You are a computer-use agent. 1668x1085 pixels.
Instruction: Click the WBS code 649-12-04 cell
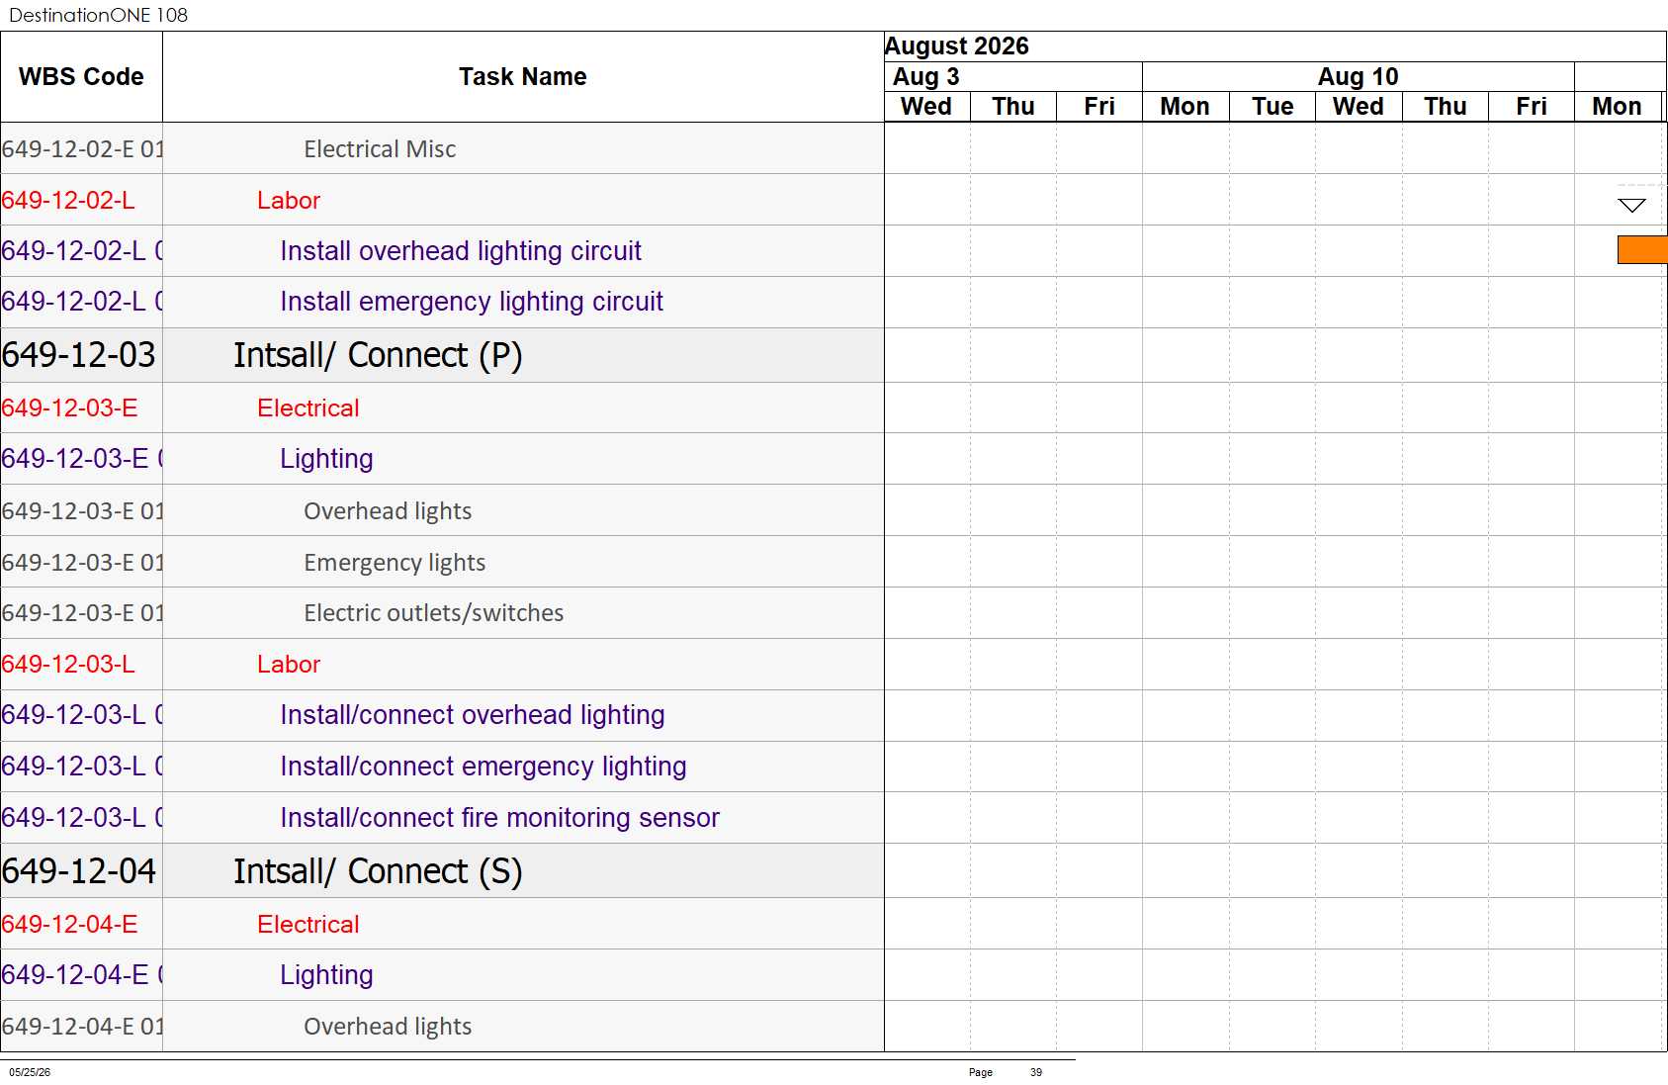coord(79,871)
